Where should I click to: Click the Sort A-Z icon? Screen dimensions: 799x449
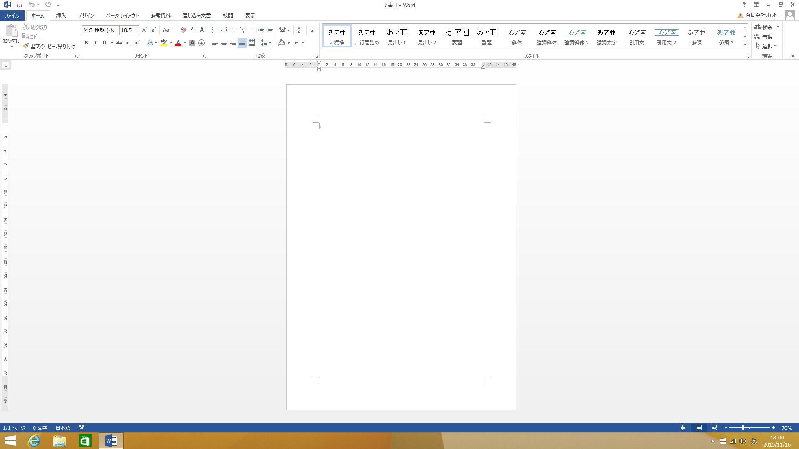pyautogui.click(x=300, y=30)
